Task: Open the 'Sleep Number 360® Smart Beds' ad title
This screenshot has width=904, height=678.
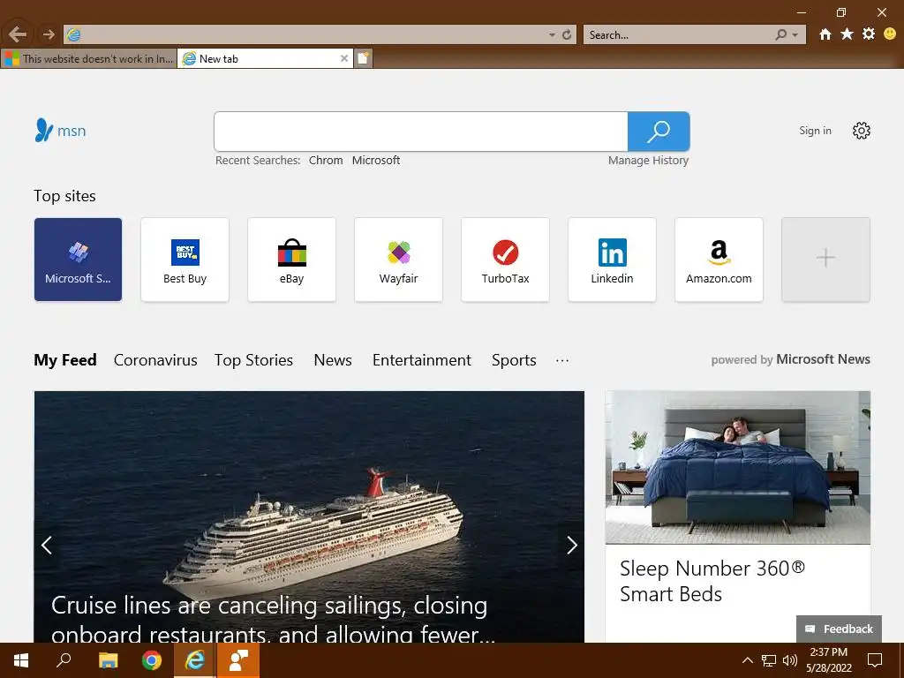Action: click(x=712, y=581)
